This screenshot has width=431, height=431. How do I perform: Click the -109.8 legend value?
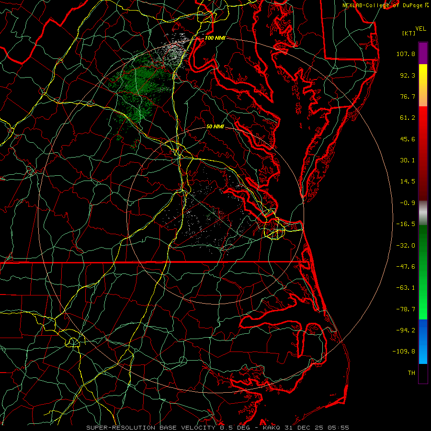(404, 352)
